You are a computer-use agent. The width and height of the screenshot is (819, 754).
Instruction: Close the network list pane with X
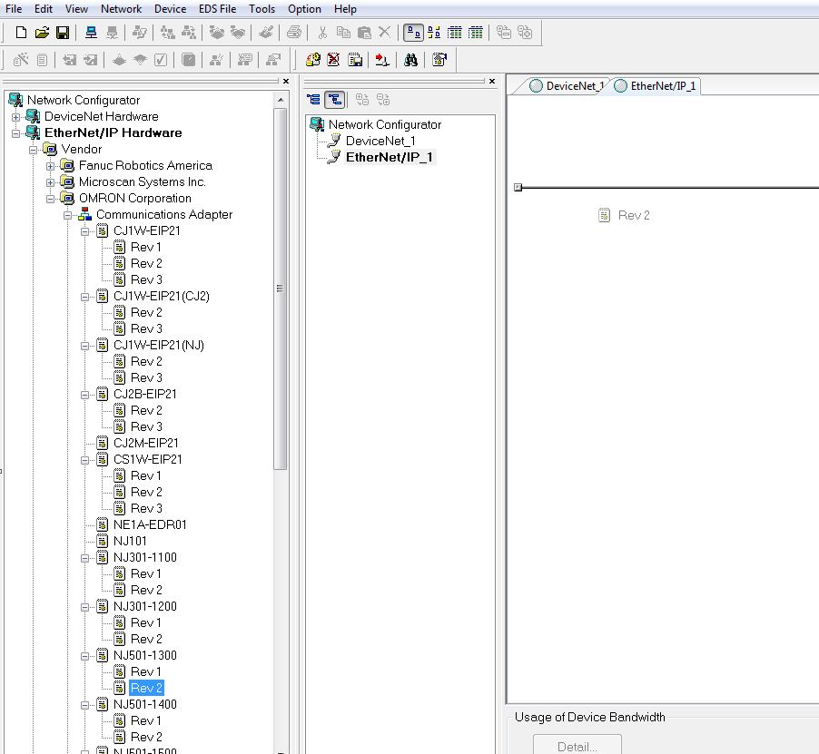[x=492, y=82]
